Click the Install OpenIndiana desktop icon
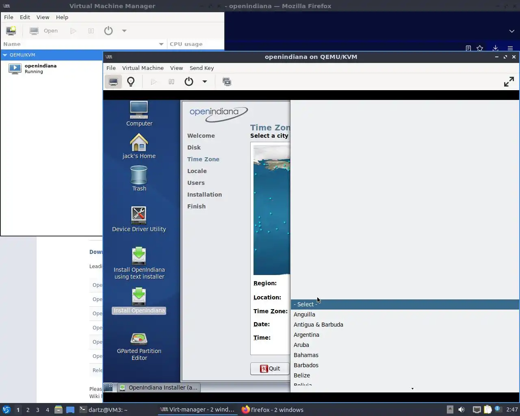The image size is (520, 416). tap(139, 301)
